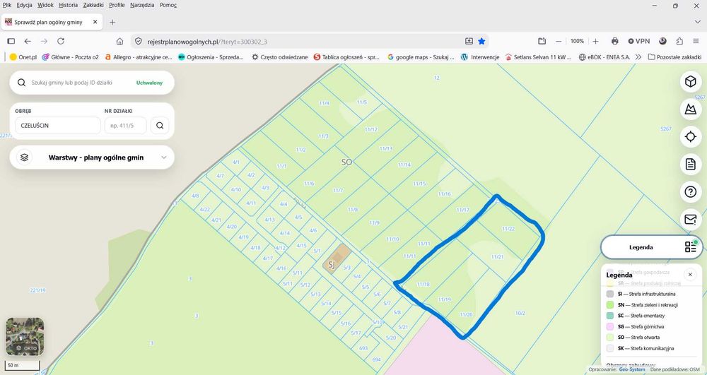
Task: Open the help question mark icon
Action: coord(690,192)
